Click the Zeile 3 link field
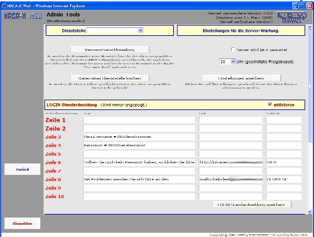 click(230, 137)
